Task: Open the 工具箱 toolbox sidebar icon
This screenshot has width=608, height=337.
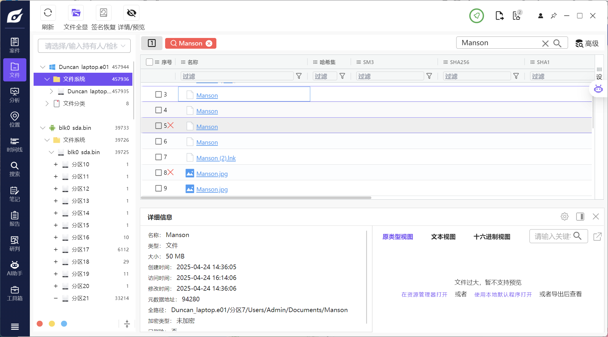Action: click(14, 293)
